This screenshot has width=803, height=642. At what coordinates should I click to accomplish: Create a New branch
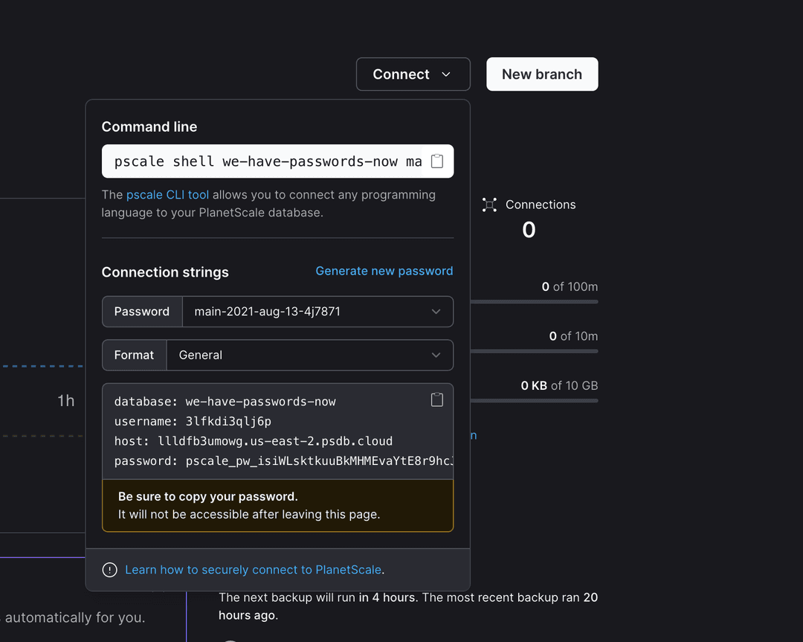click(542, 74)
